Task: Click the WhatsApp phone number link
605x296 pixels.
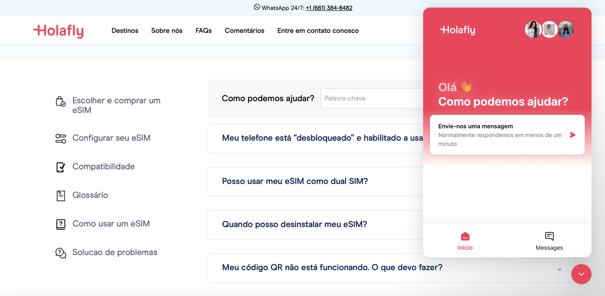Action: tap(329, 8)
